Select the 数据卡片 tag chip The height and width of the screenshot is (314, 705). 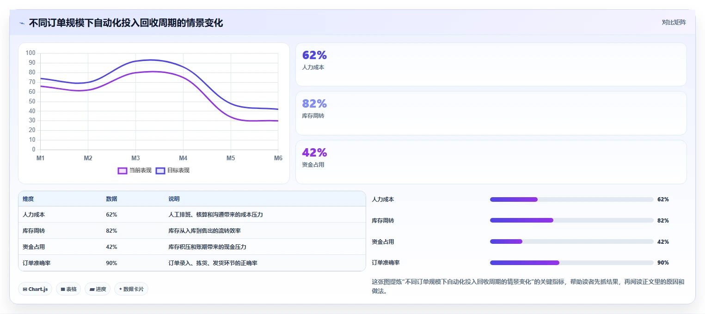131,289
